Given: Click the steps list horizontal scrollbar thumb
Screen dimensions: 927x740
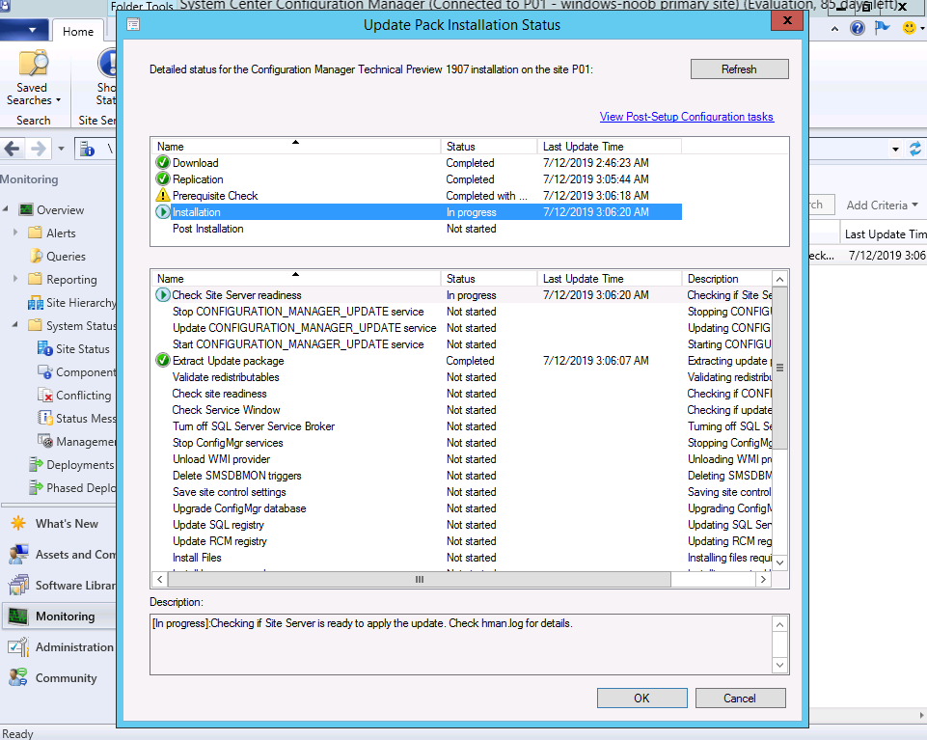Looking at the screenshot, I should [420, 580].
